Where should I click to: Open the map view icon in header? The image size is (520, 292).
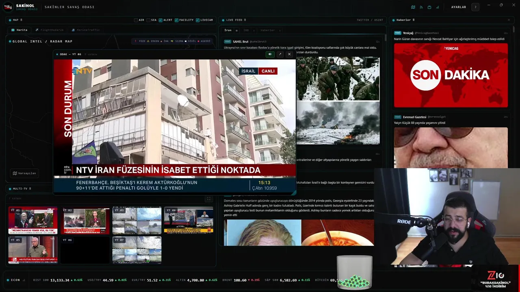[413, 7]
